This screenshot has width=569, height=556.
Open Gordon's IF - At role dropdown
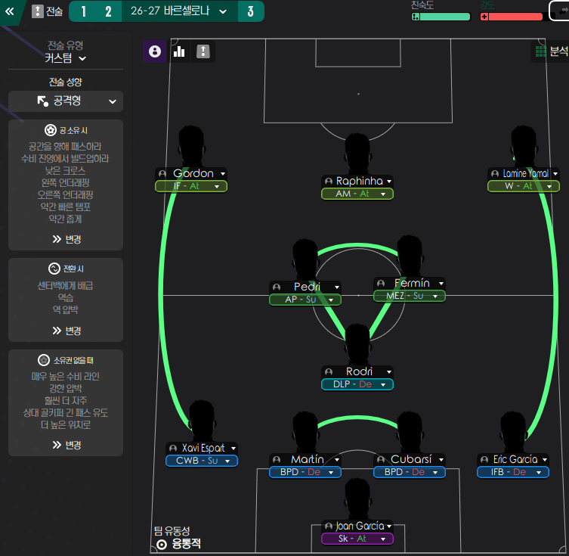coord(191,186)
